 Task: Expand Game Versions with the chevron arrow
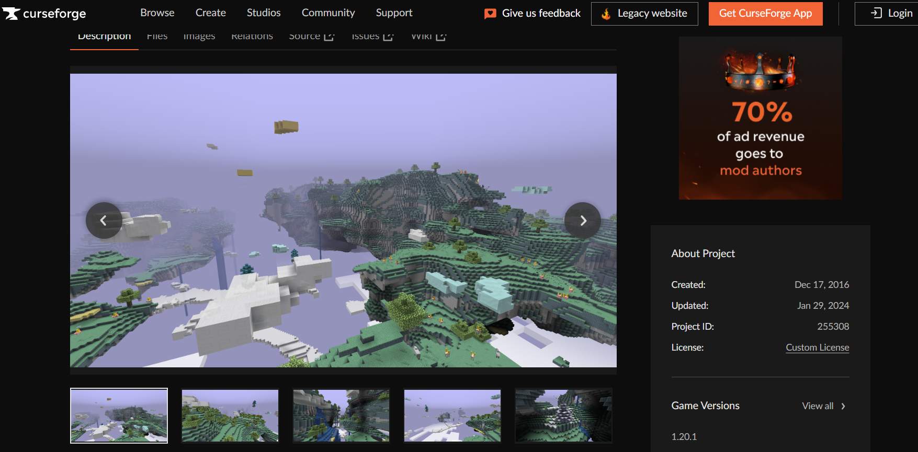pos(843,406)
